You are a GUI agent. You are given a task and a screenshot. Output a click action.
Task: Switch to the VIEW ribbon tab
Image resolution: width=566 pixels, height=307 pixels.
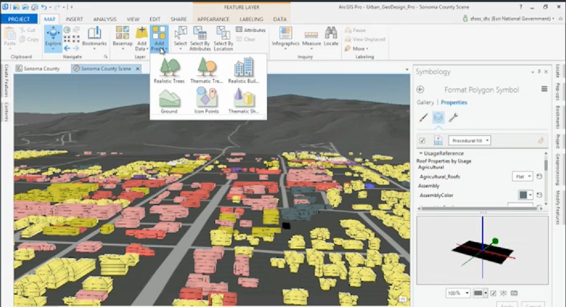pos(133,19)
